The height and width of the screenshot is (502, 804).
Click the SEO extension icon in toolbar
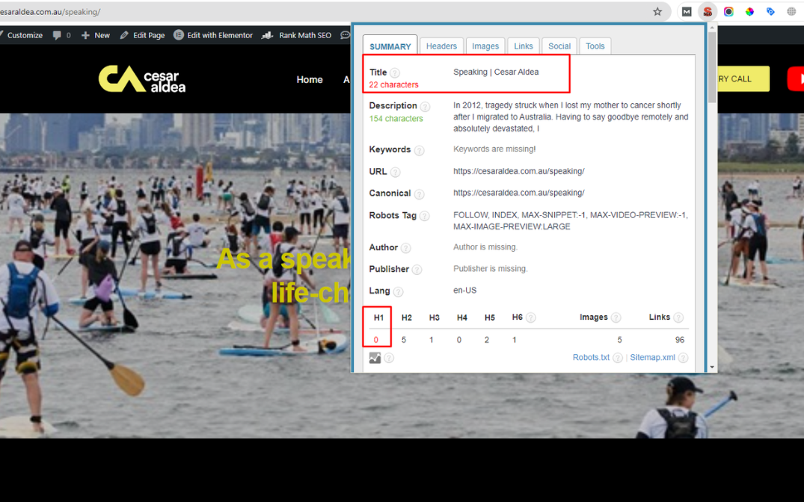(707, 11)
